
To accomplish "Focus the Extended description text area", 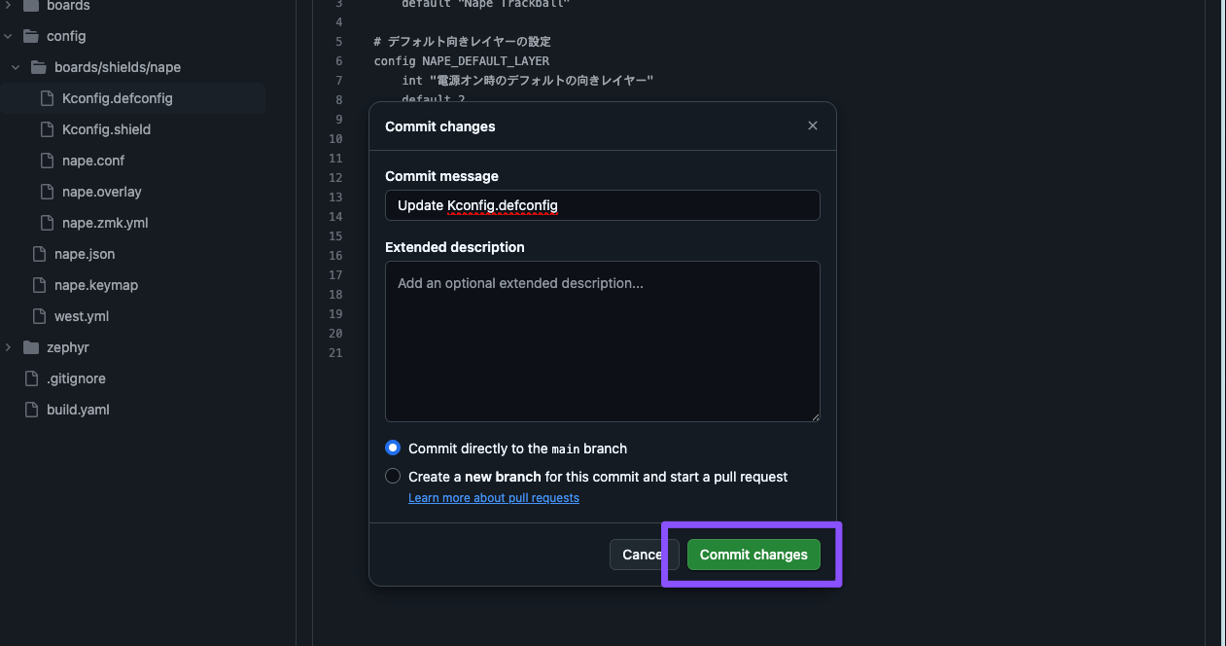I will (603, 341).
